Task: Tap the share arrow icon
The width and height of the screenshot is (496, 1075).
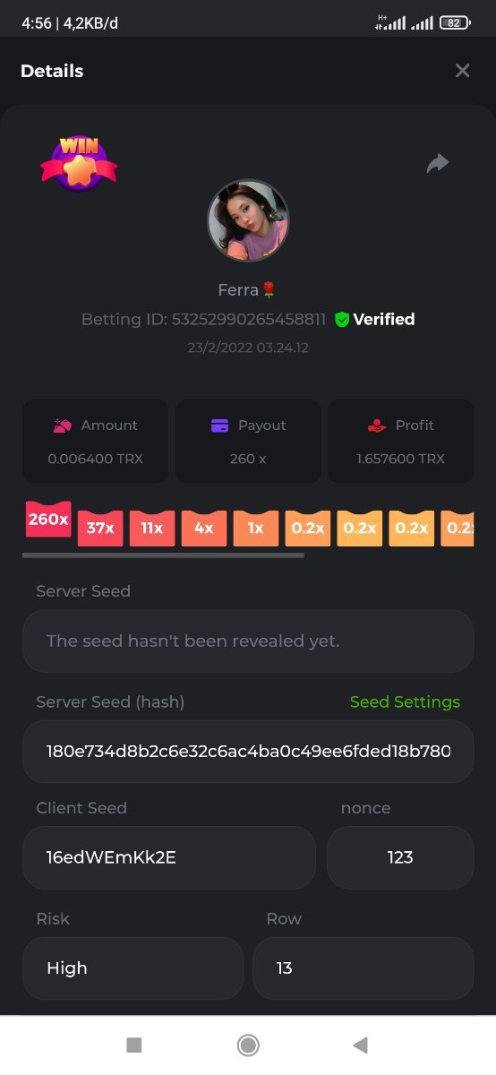Action: click(x=437, y=163)
